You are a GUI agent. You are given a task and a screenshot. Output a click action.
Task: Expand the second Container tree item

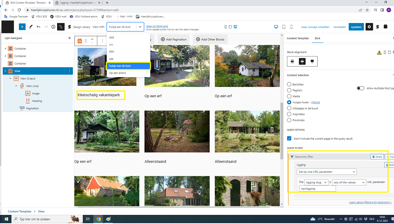click(5, 56)
